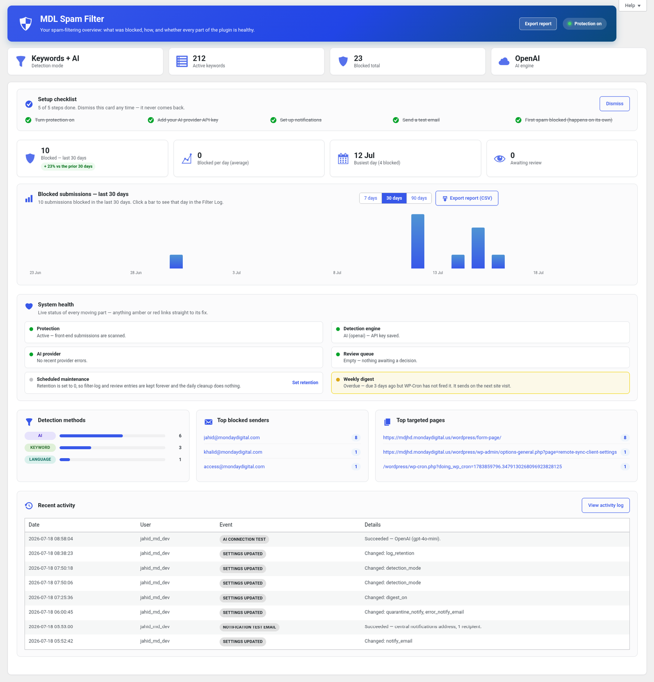Click the AI detection method progress bar
Image resolution: width=654 pixels, height=682 pixels.
pos(112,436)
